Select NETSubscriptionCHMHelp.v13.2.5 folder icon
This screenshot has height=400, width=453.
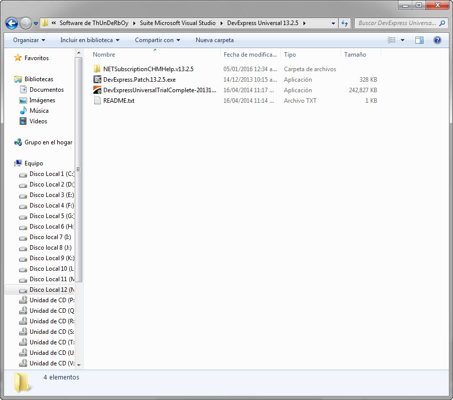[x=97, y=69]
